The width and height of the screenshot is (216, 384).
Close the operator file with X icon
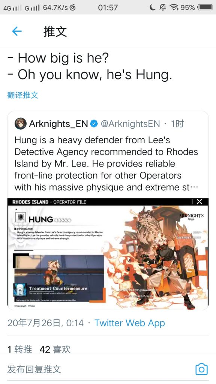pos(199,201)
